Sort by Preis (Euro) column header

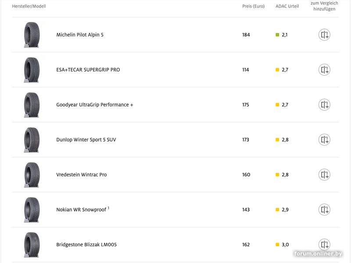253,6
